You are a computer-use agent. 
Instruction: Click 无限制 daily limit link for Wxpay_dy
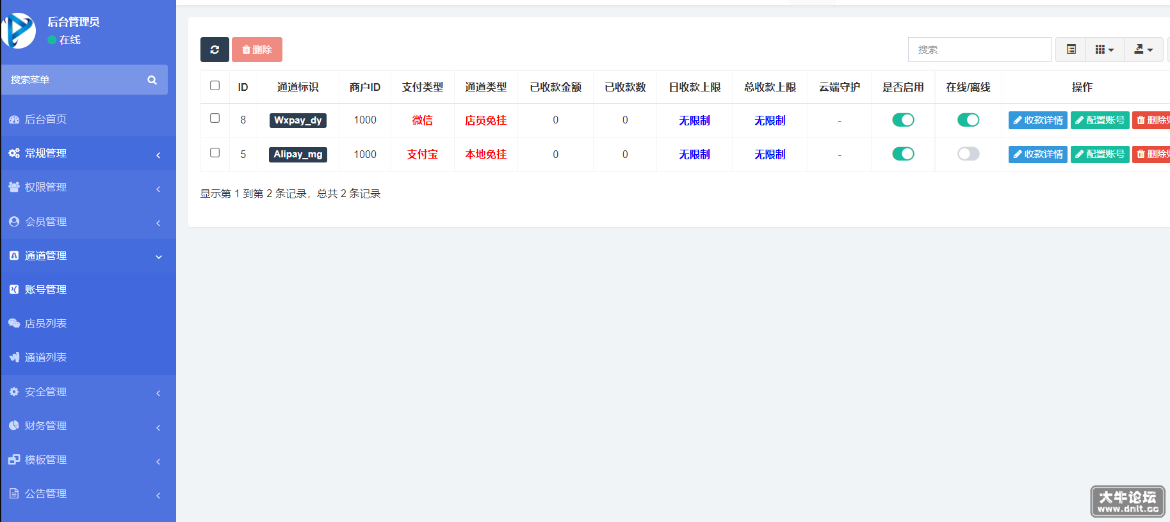pyautogui.click(x=694, y=120)
